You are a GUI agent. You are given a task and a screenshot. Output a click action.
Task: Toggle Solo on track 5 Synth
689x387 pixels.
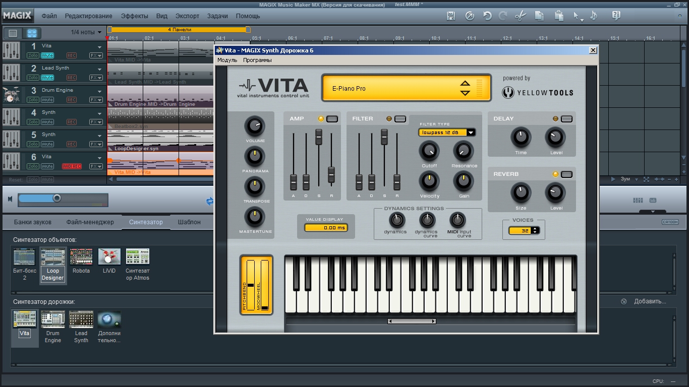point(33,144)
